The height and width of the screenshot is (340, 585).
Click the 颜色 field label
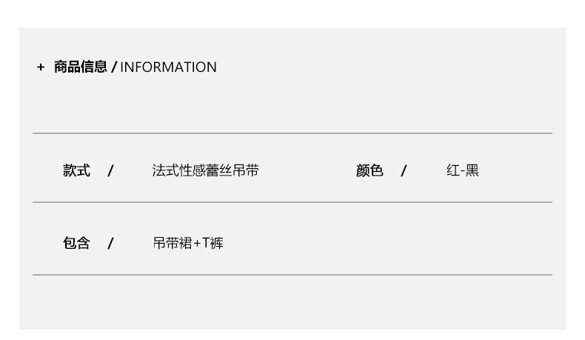[x=370, y=171]
